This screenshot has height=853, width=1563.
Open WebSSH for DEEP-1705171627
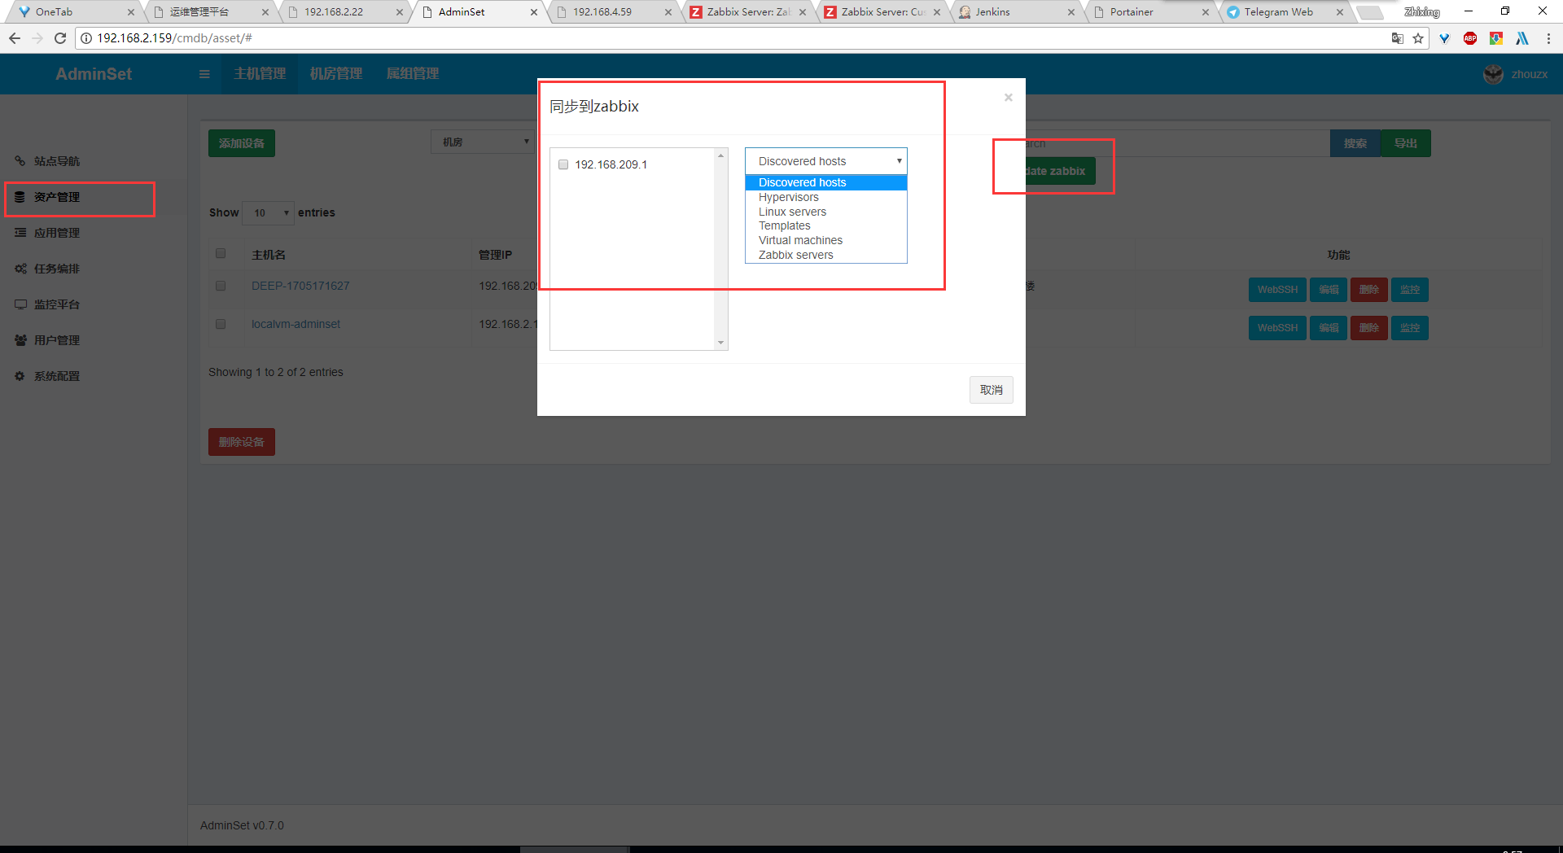click(1277, 290)
